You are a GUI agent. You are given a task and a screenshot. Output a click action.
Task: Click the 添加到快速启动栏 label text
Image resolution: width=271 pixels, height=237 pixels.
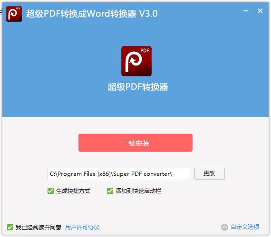click(138, 191)
